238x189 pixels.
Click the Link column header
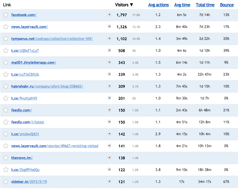coord(7,5)
